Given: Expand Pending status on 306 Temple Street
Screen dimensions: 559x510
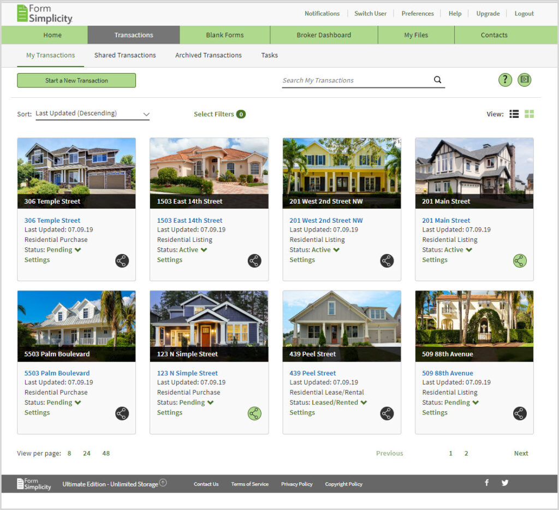Looking at the screenshot, I should coord(78,250).
